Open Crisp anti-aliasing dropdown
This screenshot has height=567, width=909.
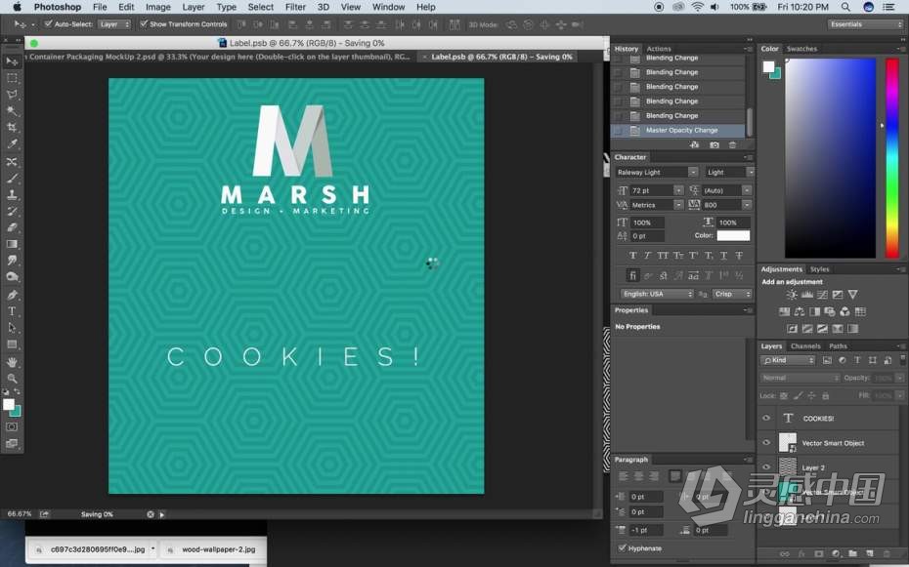click(732, 294)
